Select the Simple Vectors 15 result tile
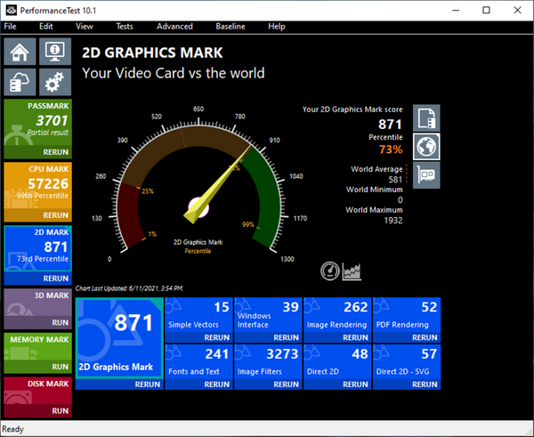The width and height of the screenshot is (534, 437). click(198, 315)
